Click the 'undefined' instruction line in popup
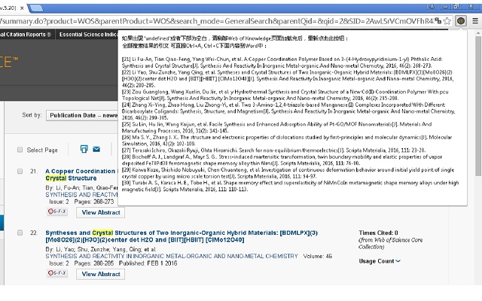Viewport: 482px width, 301px height. click(x=235, y=38)
